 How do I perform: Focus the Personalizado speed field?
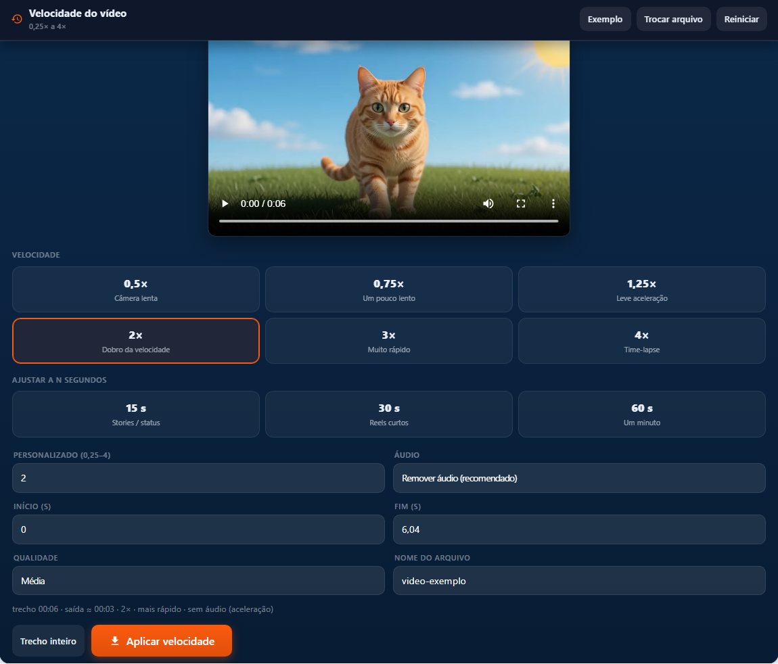[x=198, y=478]
